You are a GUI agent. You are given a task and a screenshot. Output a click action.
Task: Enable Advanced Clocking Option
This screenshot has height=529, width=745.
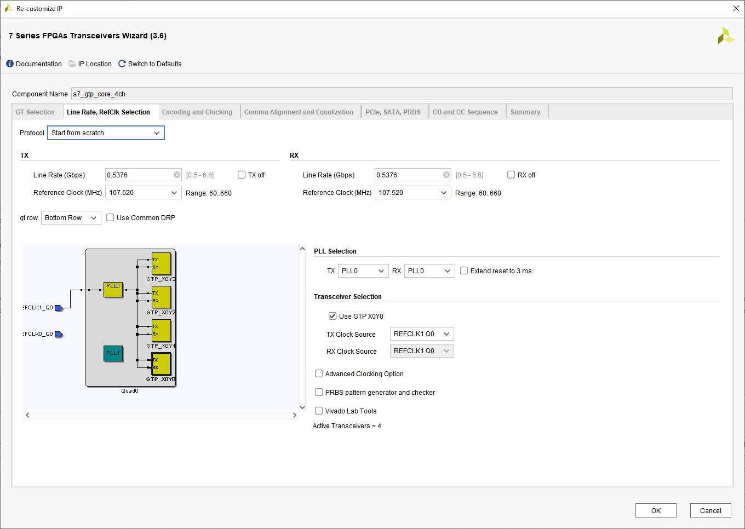pos(319,373)
